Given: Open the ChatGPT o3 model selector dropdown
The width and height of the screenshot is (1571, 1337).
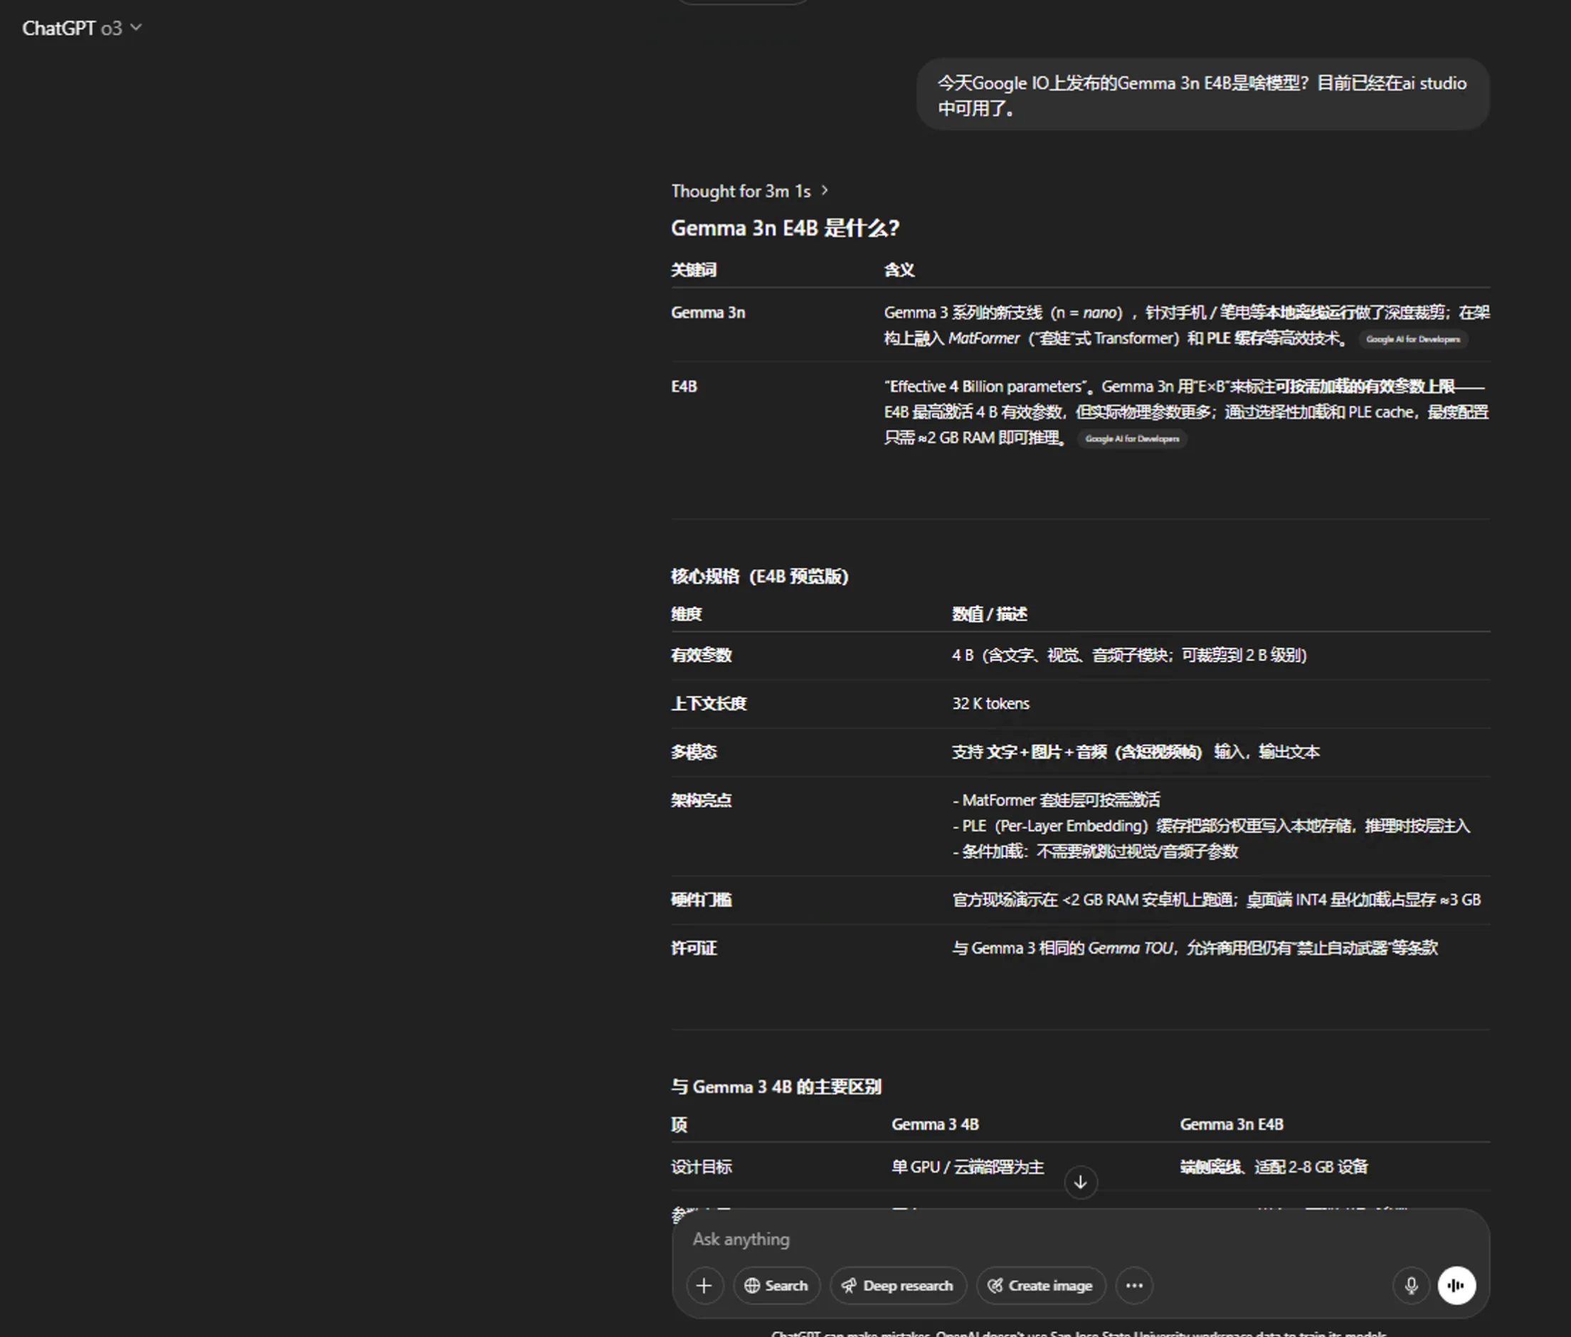Looking at the screenshot, I should coord(82,28).
